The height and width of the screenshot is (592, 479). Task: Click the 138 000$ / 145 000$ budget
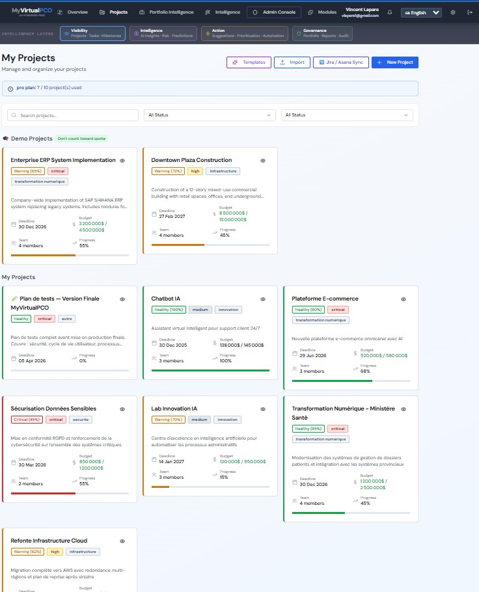tap(241, 345)
